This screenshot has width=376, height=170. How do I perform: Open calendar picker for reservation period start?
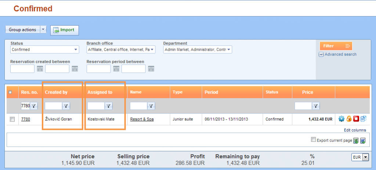pos(116,69)
